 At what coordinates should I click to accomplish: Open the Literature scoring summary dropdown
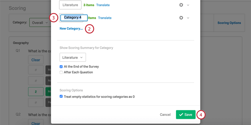click(x=73, y=57)
